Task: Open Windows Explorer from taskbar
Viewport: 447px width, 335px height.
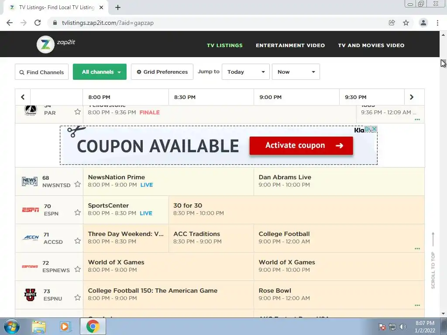Action: 39,326
